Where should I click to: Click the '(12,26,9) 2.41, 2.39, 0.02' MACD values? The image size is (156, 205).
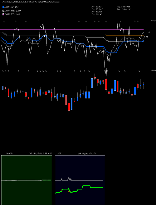pos(40,153)
